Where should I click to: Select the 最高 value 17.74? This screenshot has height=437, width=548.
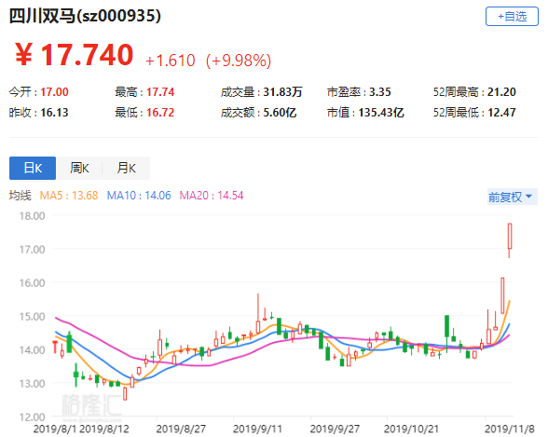[x=160, y=92]
